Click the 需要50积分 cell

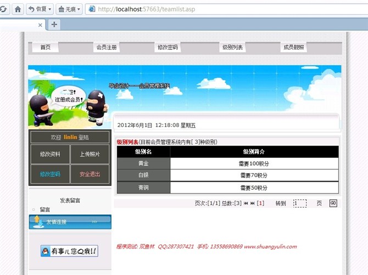click(x=254, y=187)
